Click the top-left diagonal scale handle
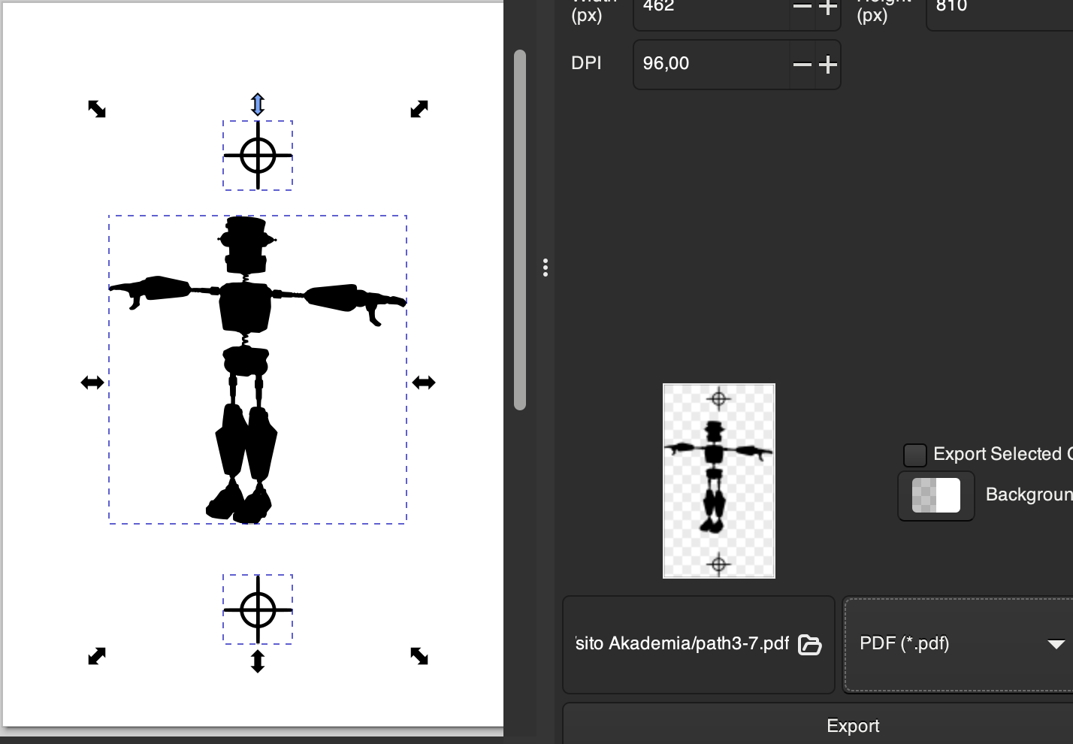The width and height of the screenshot is (1073, 744). [97, 109]
